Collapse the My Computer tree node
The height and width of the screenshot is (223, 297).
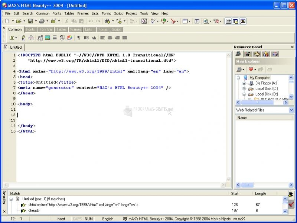[238, 78]
